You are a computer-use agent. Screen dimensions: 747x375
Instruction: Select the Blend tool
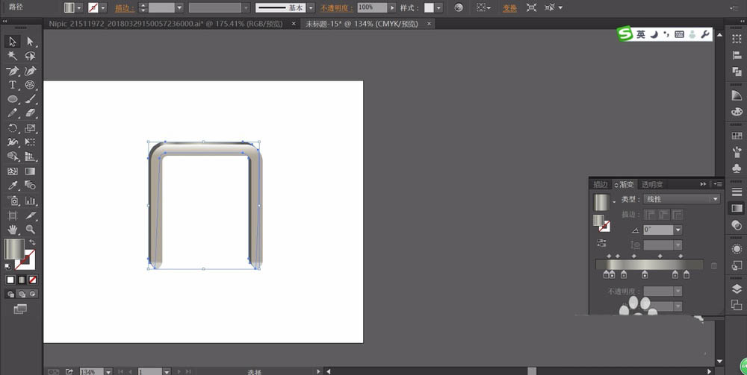pos(30,186)
